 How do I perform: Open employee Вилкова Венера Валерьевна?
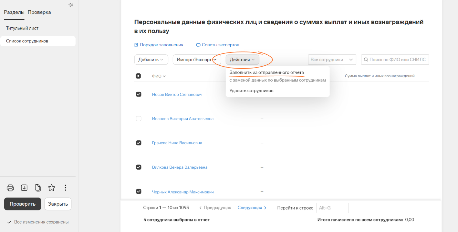[x=180, y=167]
